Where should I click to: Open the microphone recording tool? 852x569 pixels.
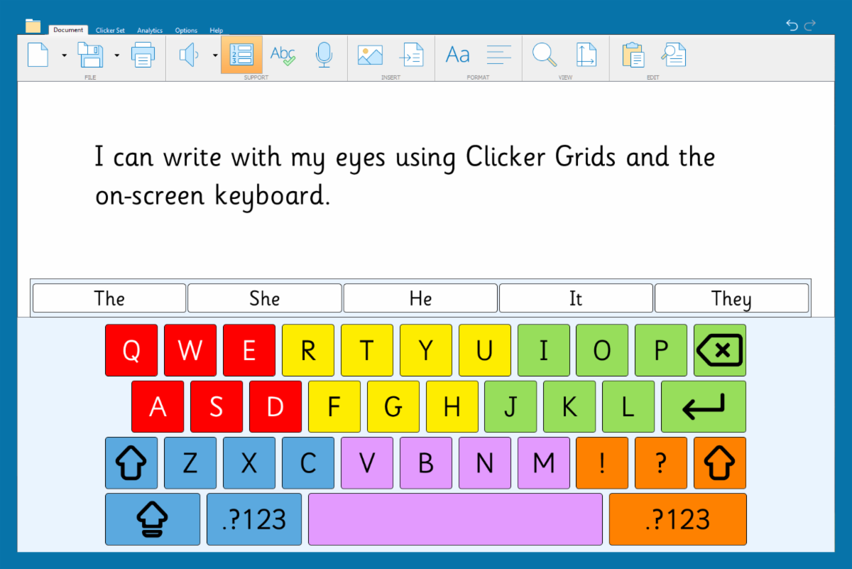pyautogui.click(x=324, y=55)
